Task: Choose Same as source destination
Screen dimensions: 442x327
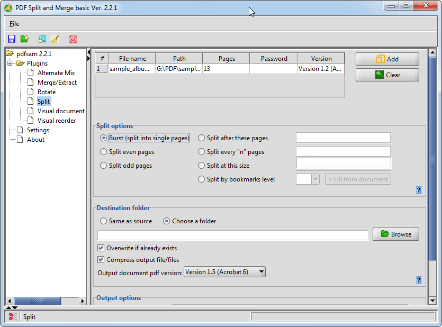Action: click(x=104, y=221)
